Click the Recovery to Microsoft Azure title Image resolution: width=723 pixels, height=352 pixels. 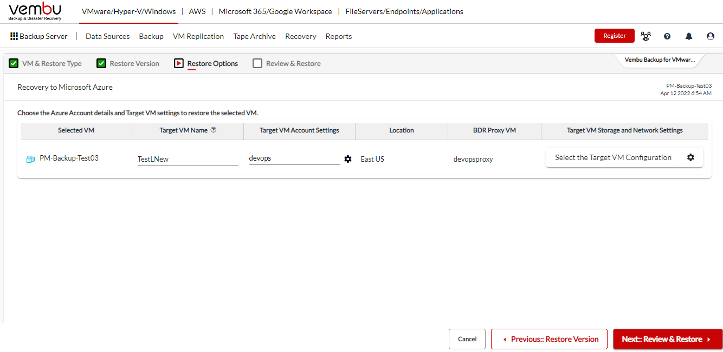[x=65, y=87]
